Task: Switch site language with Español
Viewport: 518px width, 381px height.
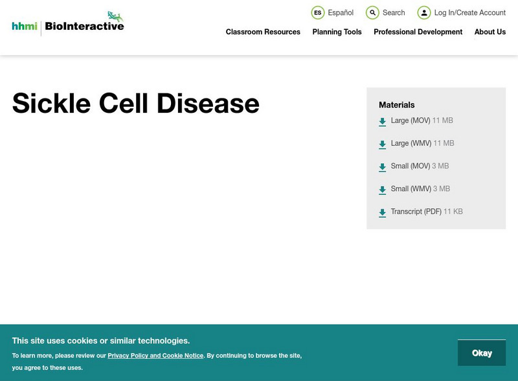Action: [340, 12]
